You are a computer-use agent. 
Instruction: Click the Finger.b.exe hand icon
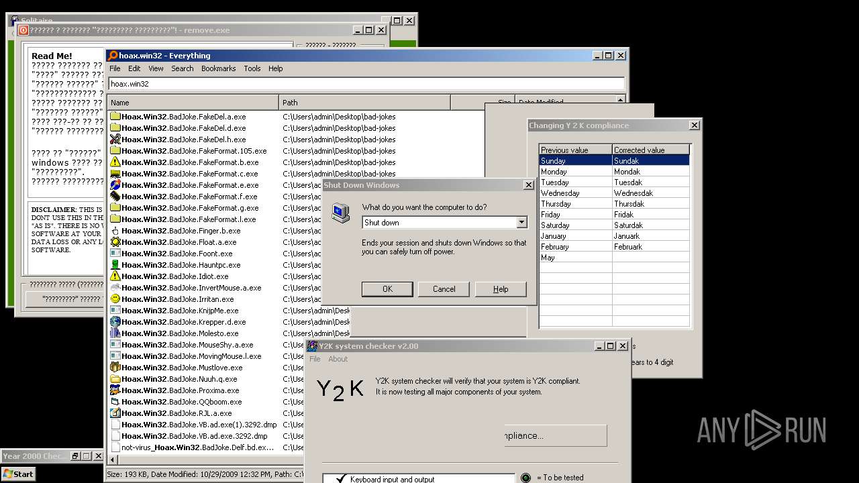[x=115, y=231]
